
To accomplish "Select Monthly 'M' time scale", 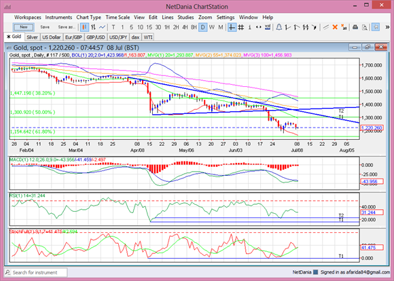I will (220, 27).
